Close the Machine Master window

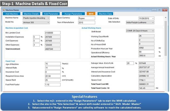tap(164, 10)
